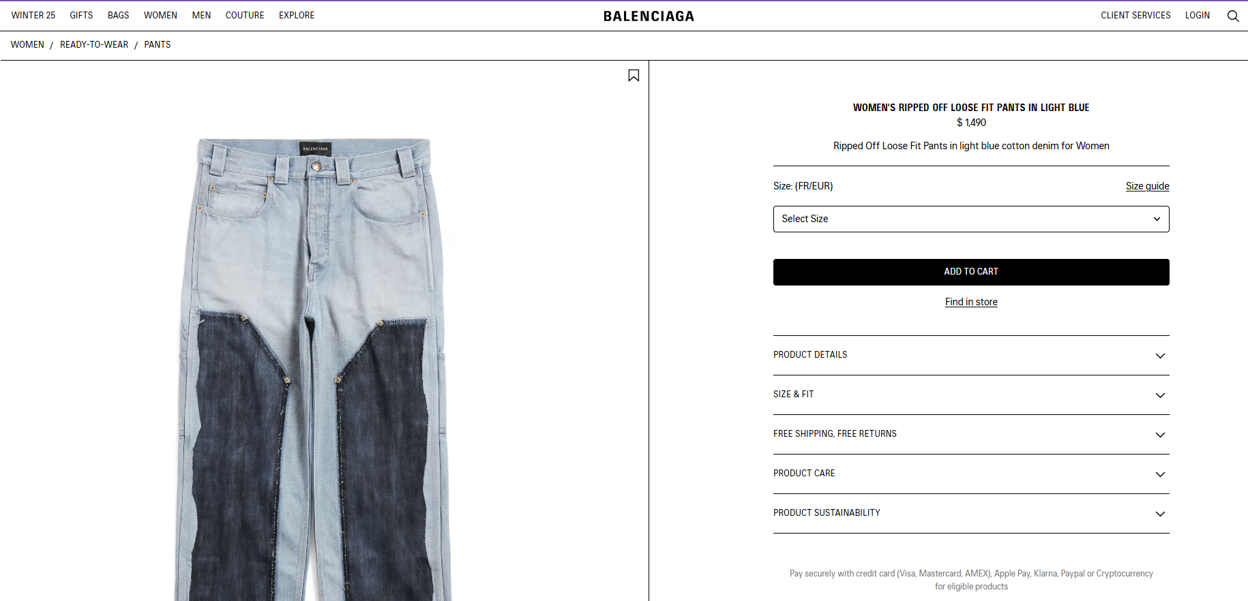Open the Couture menu item

[x=245, y=15]
